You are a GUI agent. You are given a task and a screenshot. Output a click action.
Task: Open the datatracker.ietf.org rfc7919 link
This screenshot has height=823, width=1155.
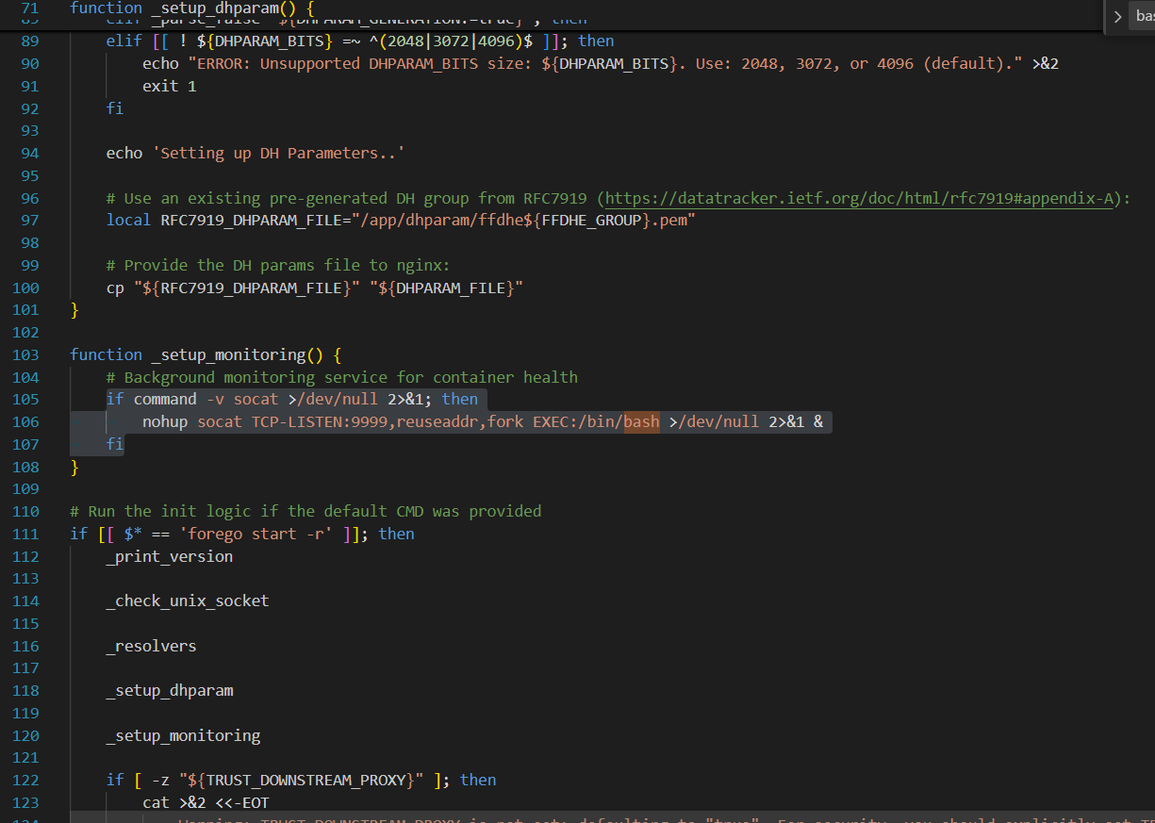[x=860, y=198]
